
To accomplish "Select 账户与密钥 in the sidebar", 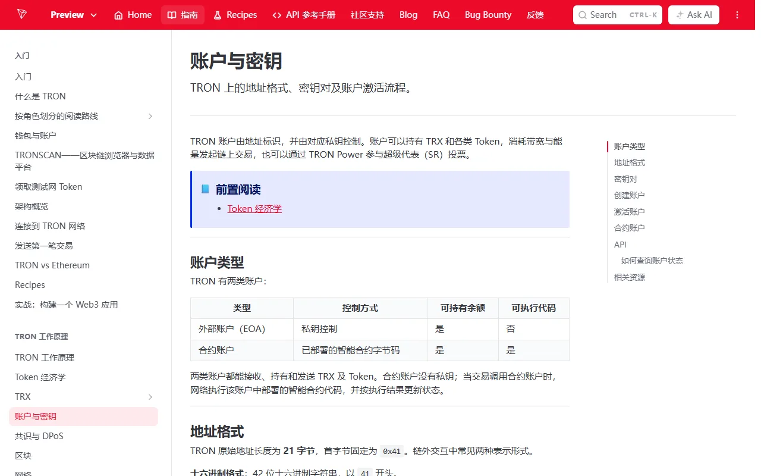I will [83, 416].
